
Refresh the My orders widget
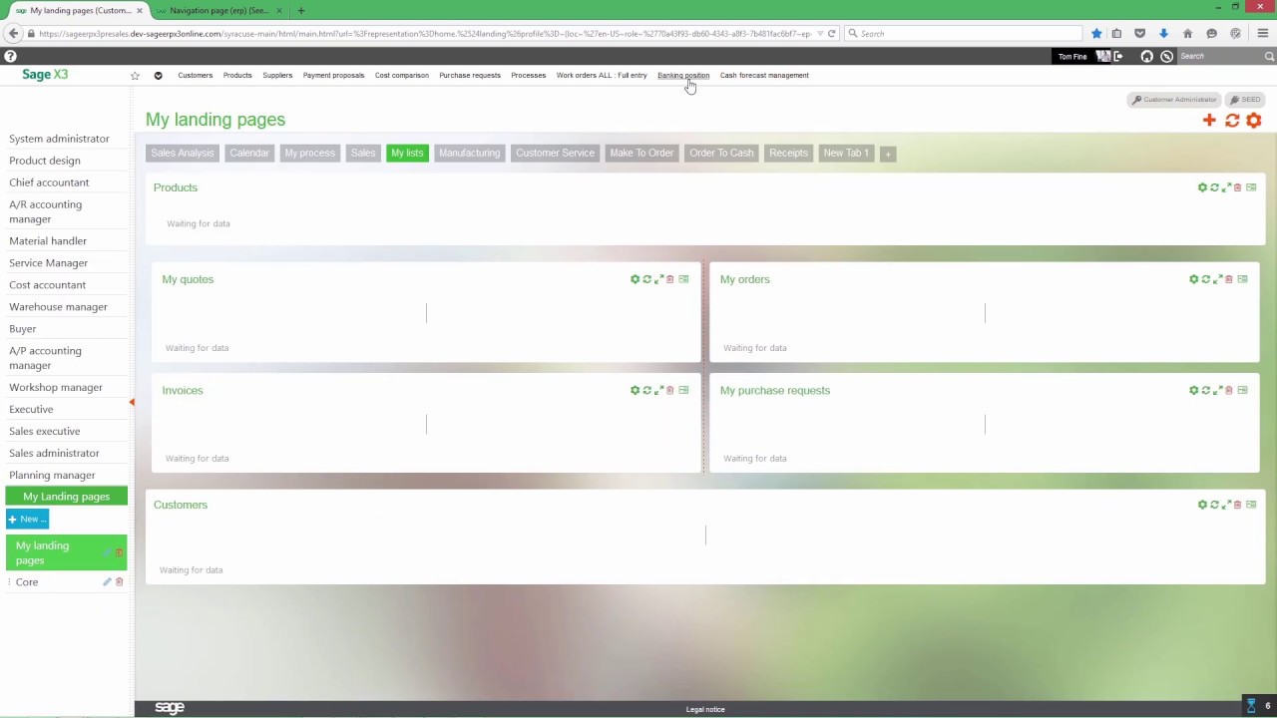pos(1205,279)
